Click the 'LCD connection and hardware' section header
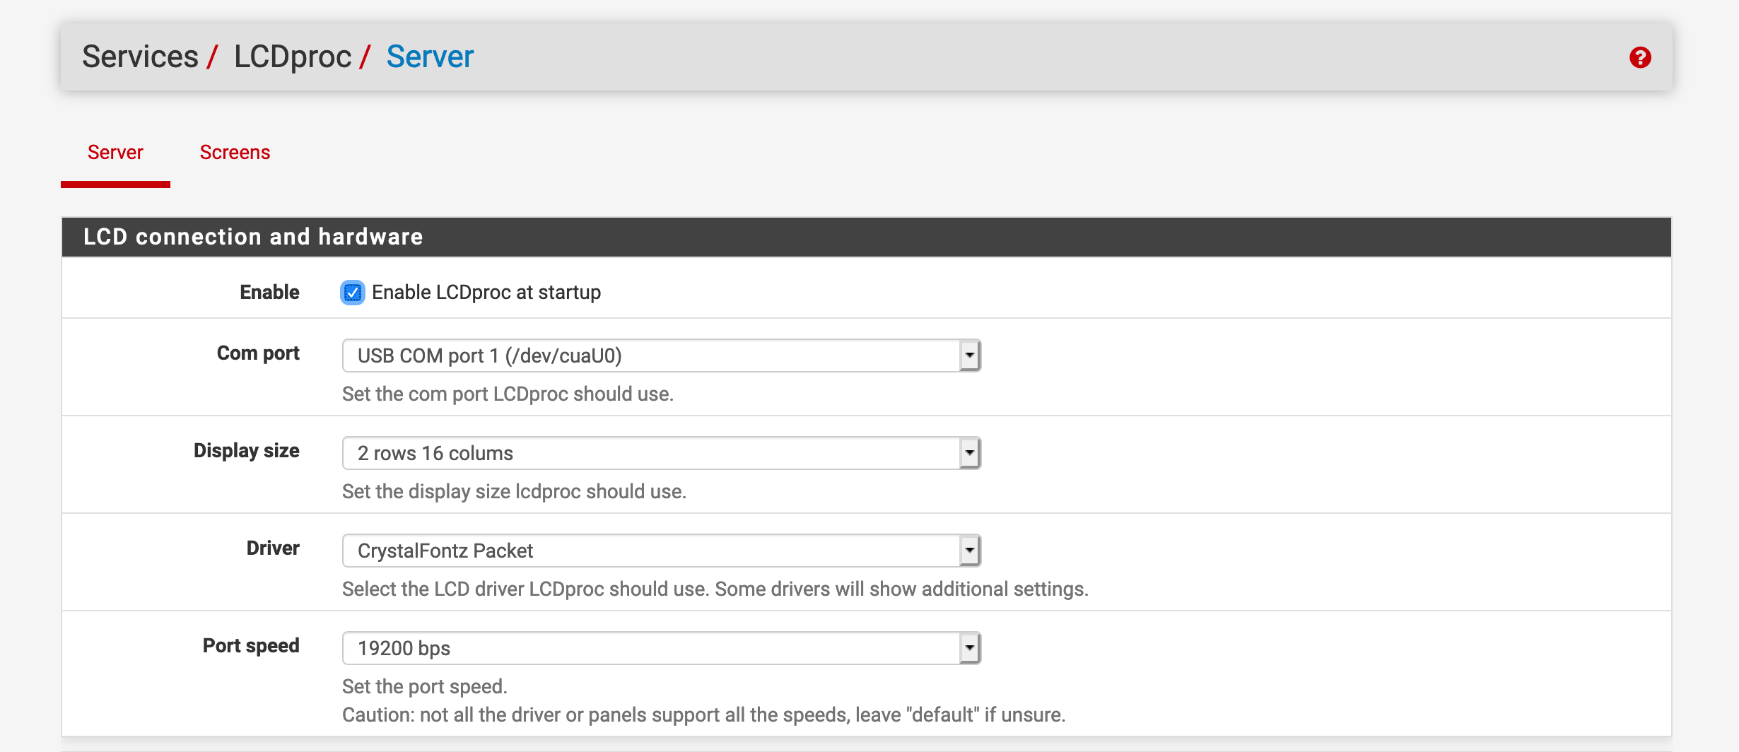The image size is (1739, 752). 867,237
